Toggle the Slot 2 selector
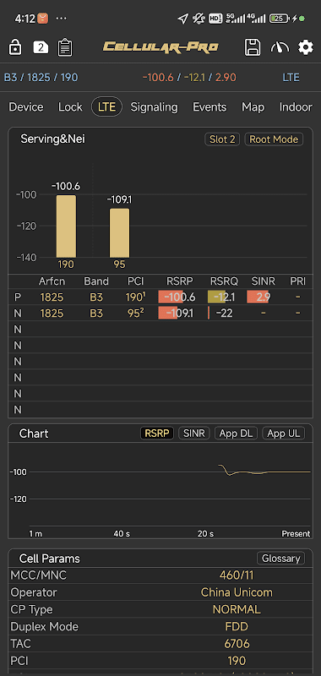Screen dimensions: 321x676 pos(222,139)
